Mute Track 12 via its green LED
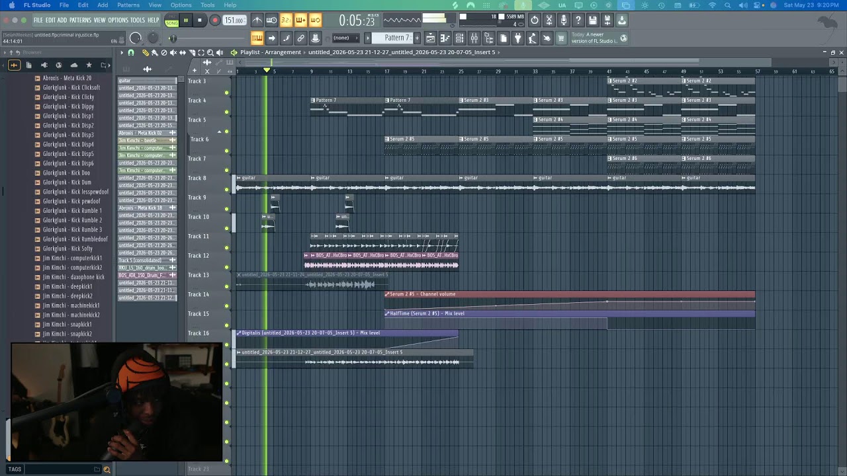The width and height of the screenshot is (847, 476). [226, 267]
